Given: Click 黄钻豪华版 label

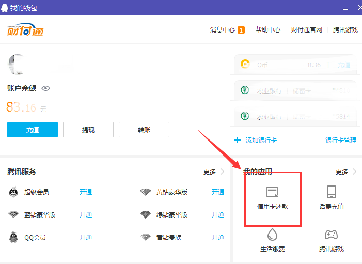Looking at the screenshot, I should [172, 192].
